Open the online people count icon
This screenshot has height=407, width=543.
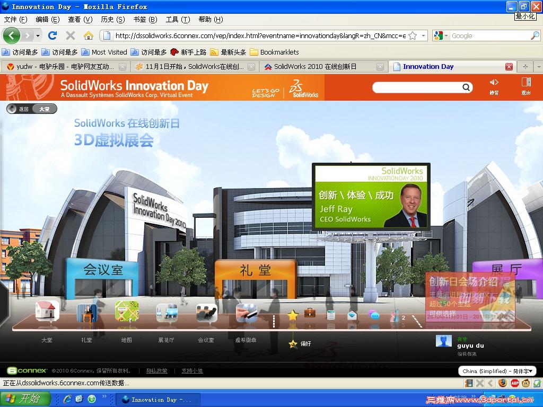click(x=398, y=316)
